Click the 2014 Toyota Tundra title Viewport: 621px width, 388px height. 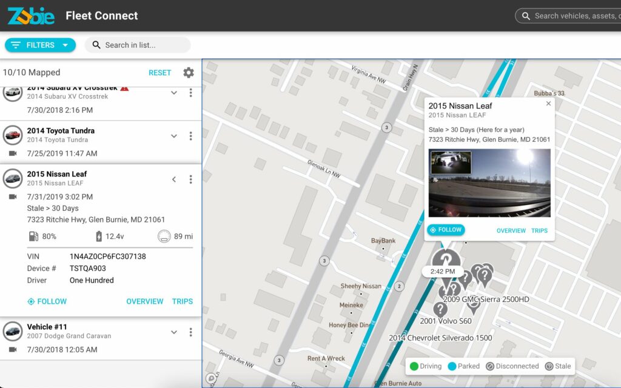61,131
